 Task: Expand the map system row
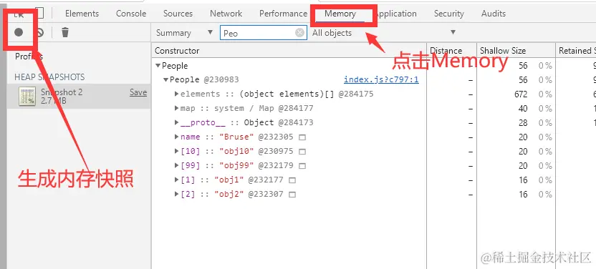[x=176, y=108]
